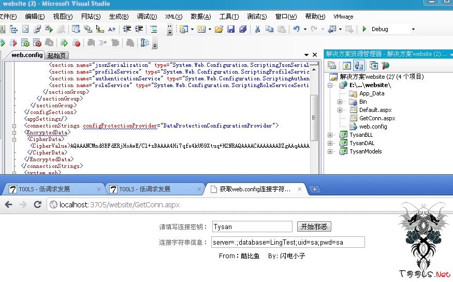Open the Undo history dropdown arrow
This screenshot has width=453, height=282.
point(305,29)
